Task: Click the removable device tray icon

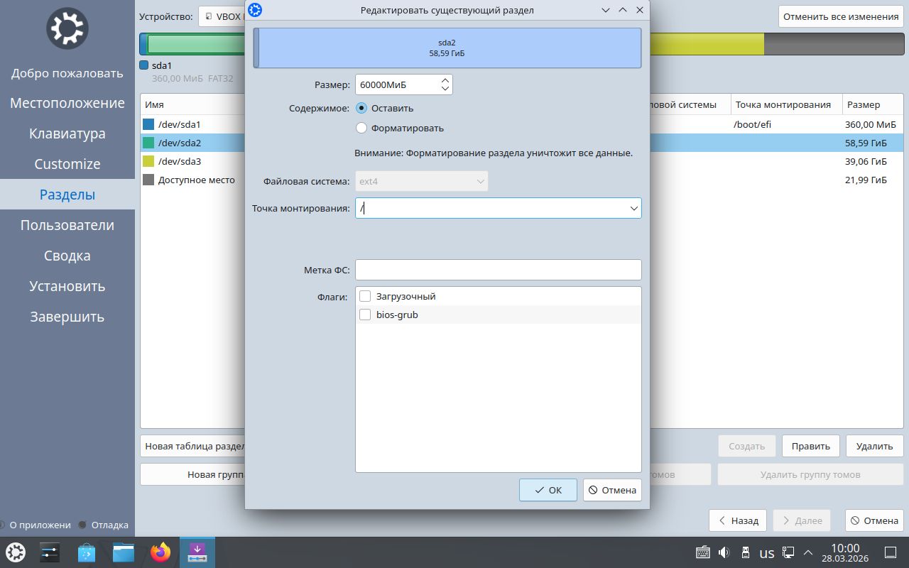Action: pos(746,552)
